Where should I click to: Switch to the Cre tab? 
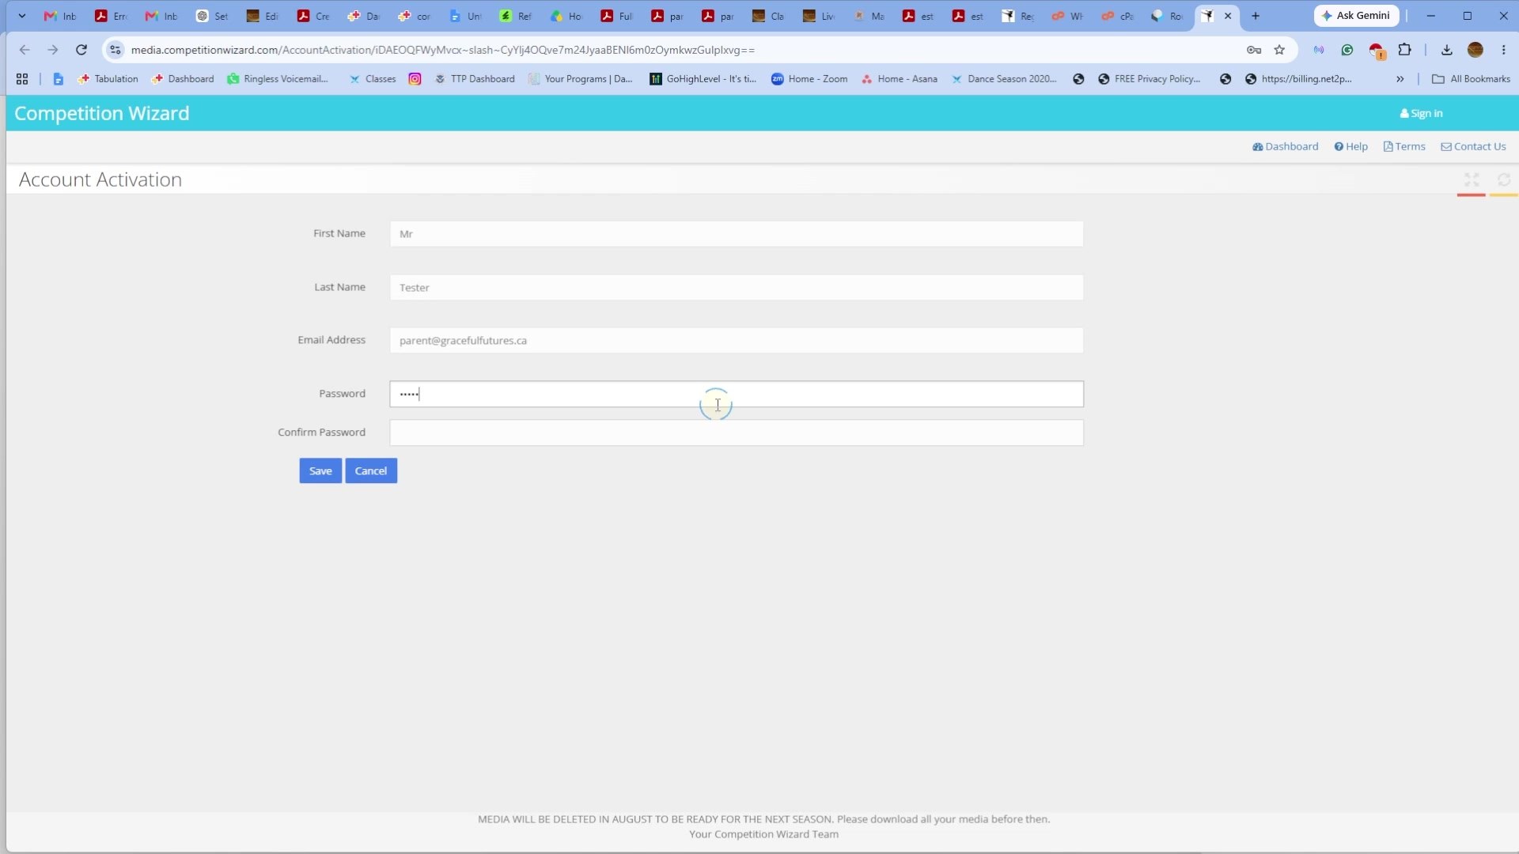click(313, 16)
